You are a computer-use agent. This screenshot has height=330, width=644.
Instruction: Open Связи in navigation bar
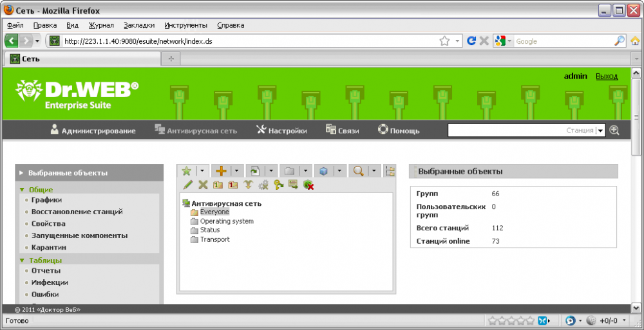click(342, 131)
